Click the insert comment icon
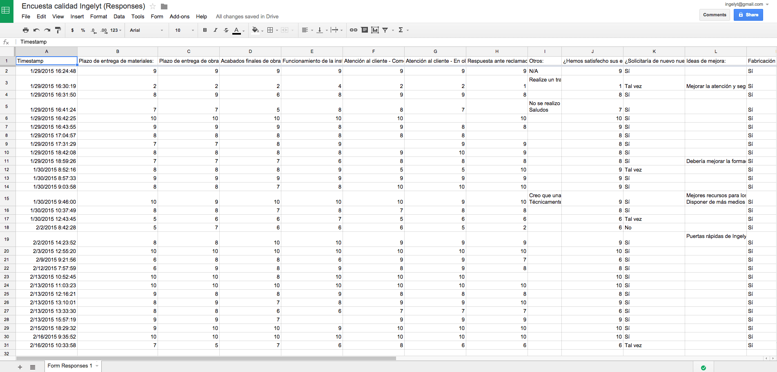Screen dimensions: 777x372 tap(365, 30)
